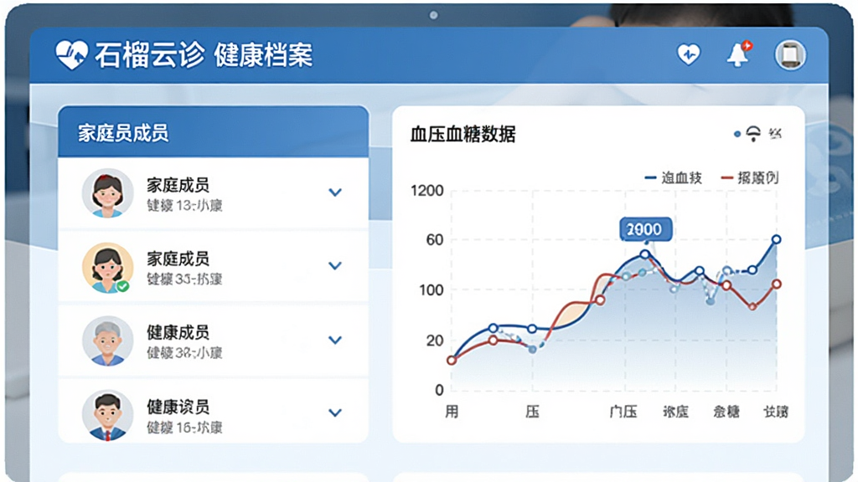Click the 家庭员成员 panel header
This screenshot has width=858, height=482.
coord(214,132)
